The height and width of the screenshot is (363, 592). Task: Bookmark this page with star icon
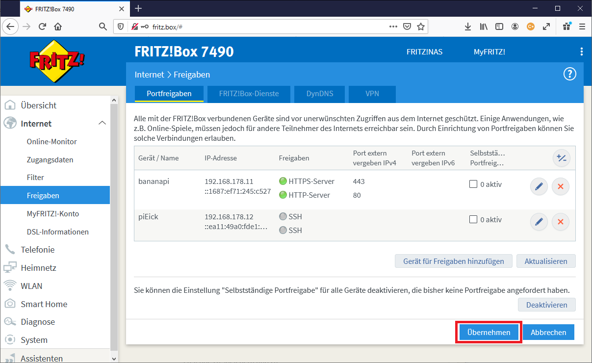(x=420, y=26)
